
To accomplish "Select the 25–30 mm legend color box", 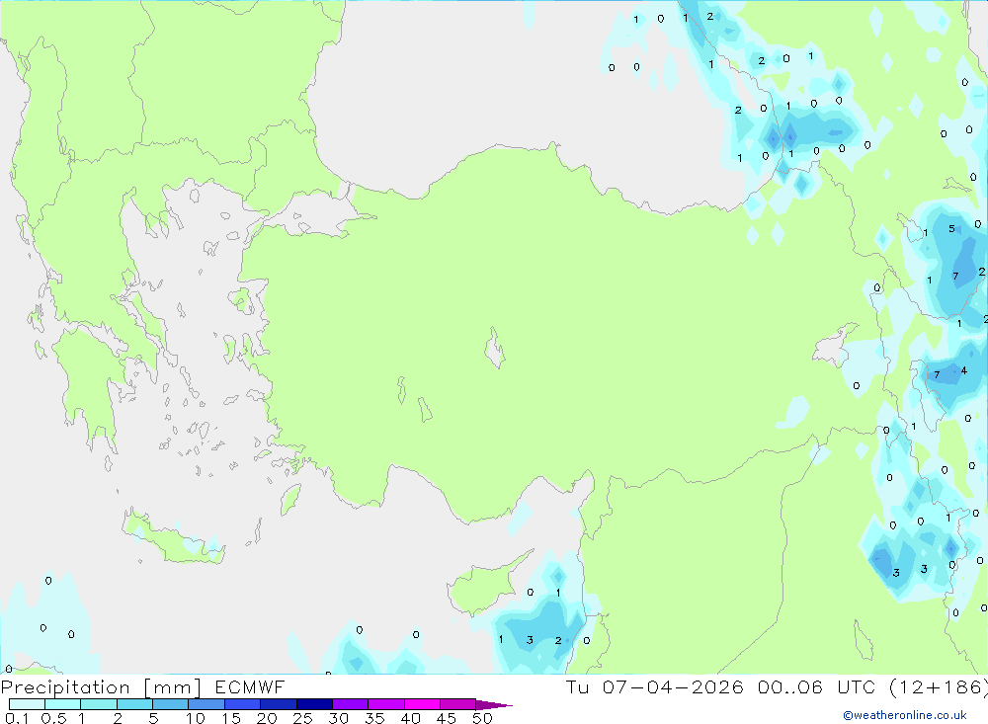I will pyautogui.click(x=314, y=704).
